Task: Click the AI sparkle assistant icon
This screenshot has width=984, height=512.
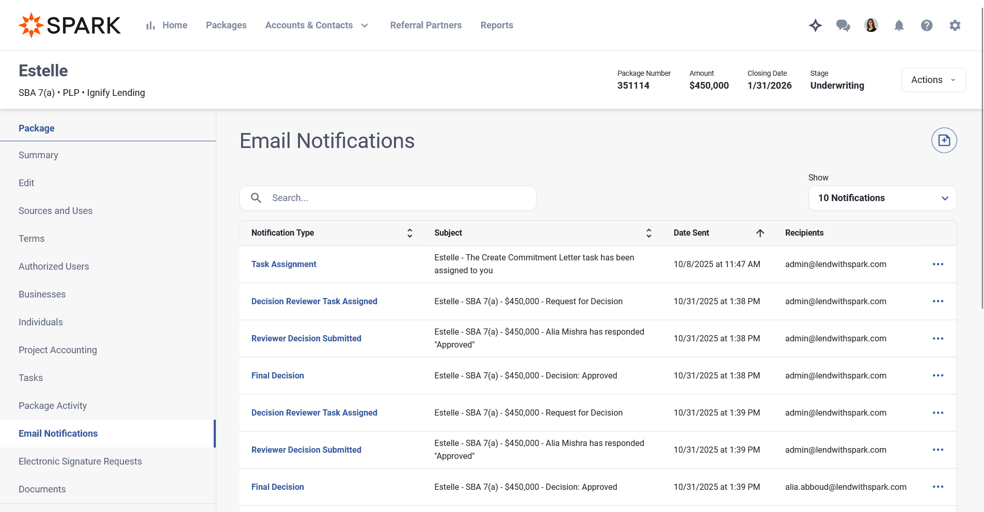Action: coord(815,25)
